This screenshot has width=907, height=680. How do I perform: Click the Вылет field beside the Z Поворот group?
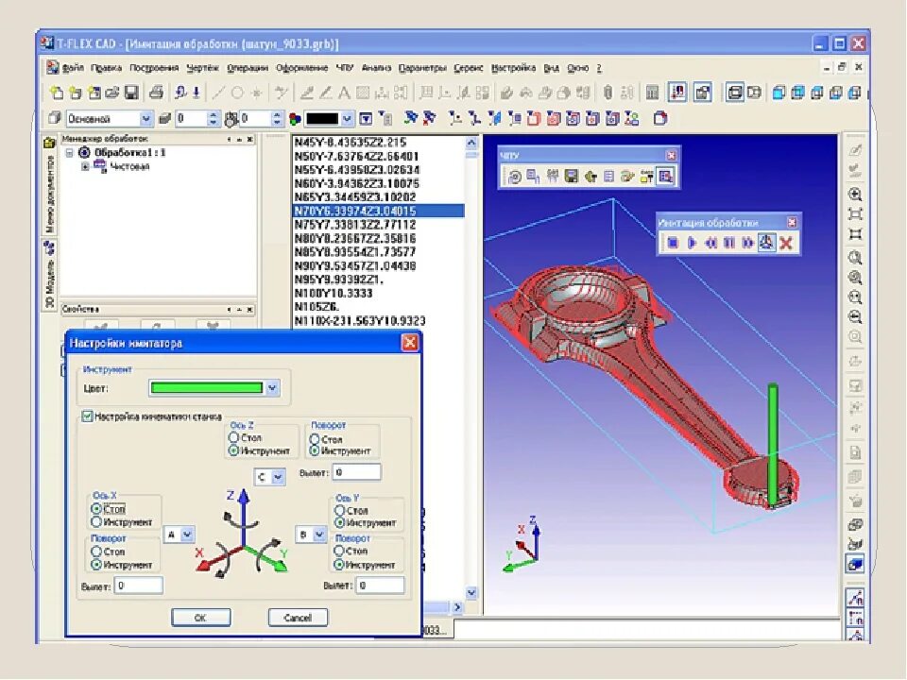(356, 472)
